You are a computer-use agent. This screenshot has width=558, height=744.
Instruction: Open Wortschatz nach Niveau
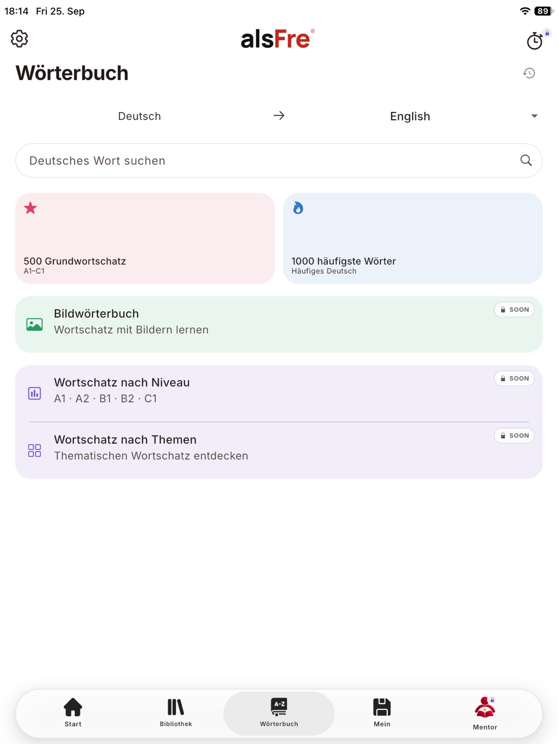click(279, 393)
